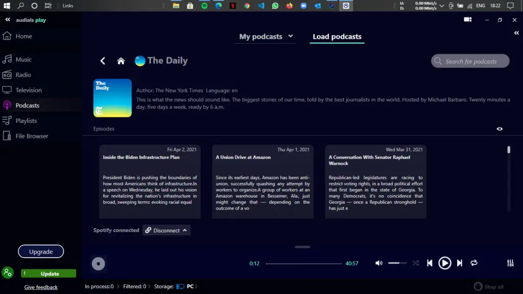Click The Daily podcast title icon
Screen dimensions: 523x294
140,61
